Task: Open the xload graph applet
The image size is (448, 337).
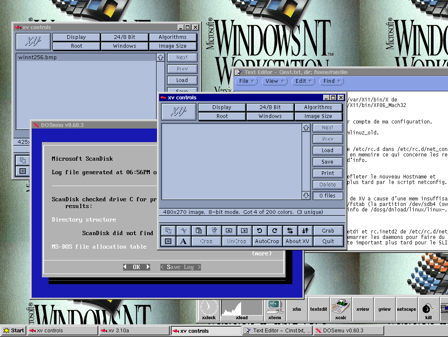Action: point(242,310)
